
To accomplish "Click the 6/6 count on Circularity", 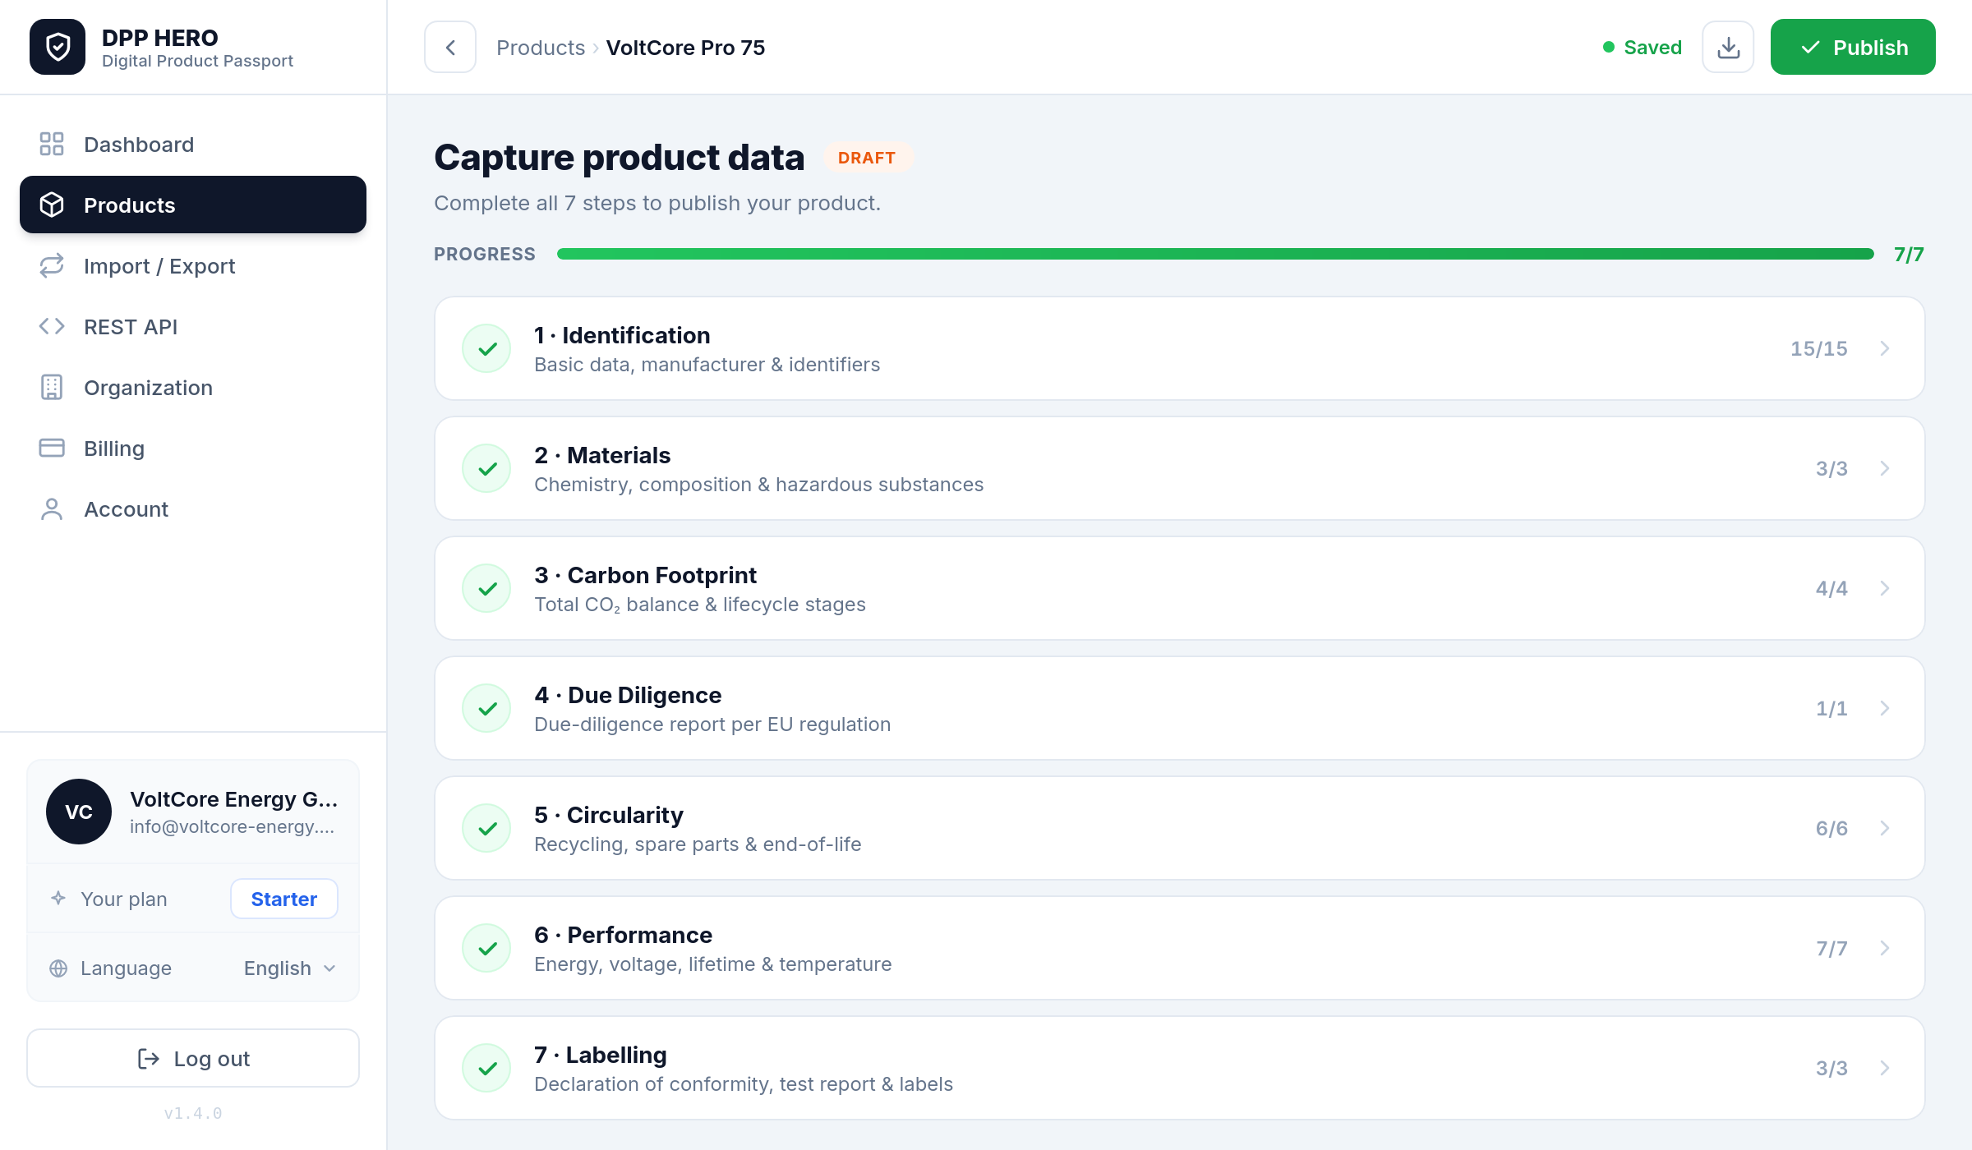I will pos(1831,828).
